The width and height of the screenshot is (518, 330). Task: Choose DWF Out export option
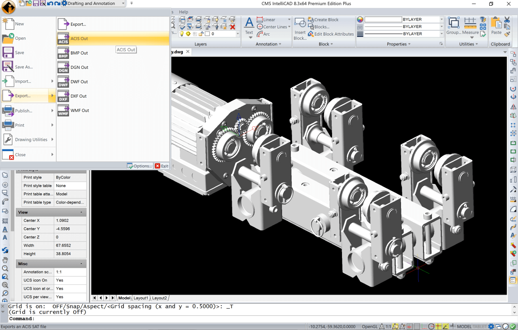point(113,82)
